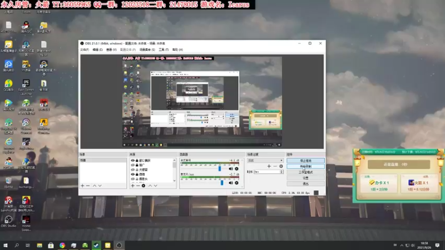
Task: Open Microsoft Store from taskbar
Action: click(51, 245)
